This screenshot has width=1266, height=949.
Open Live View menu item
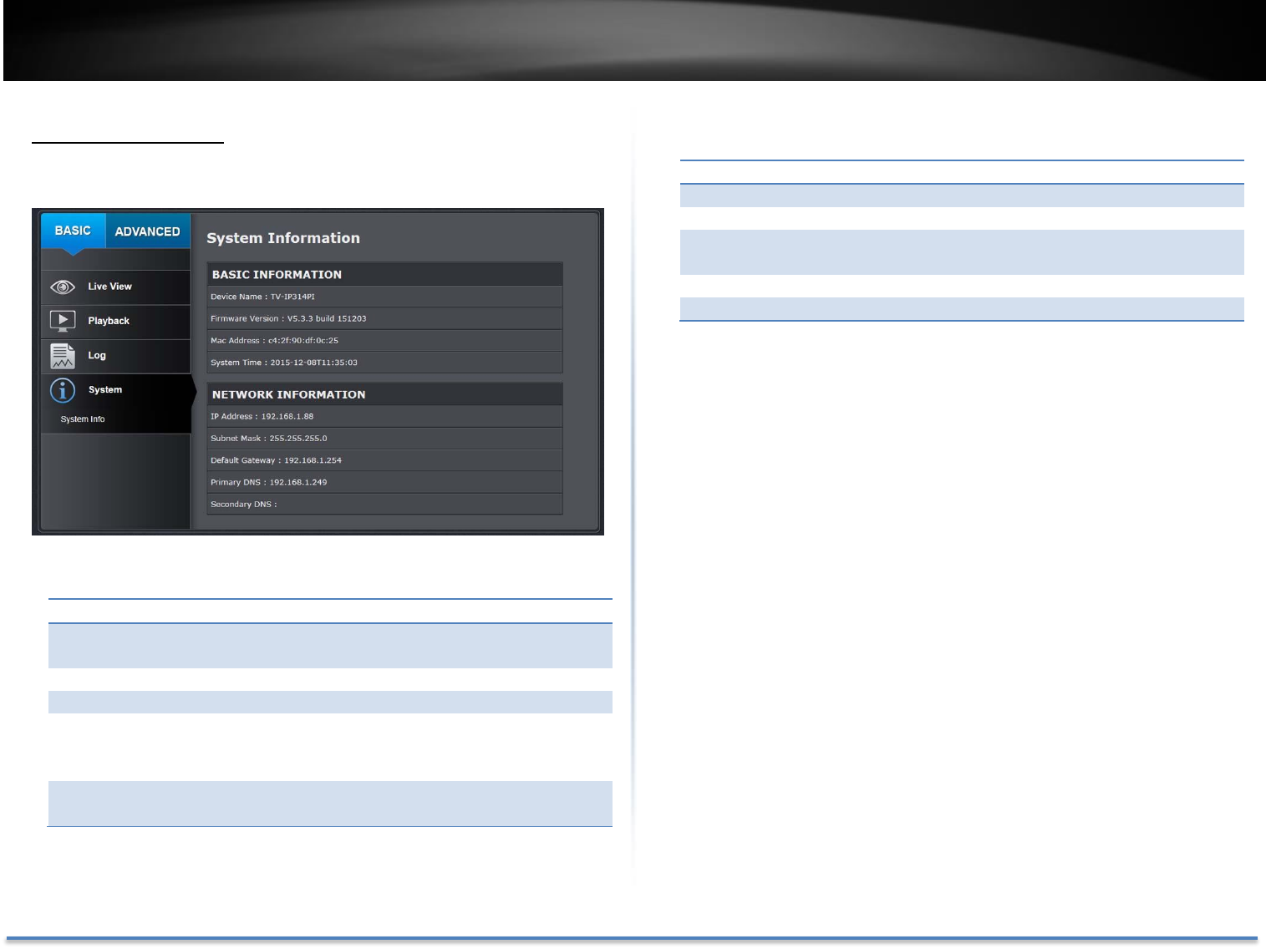coord(116,287)
